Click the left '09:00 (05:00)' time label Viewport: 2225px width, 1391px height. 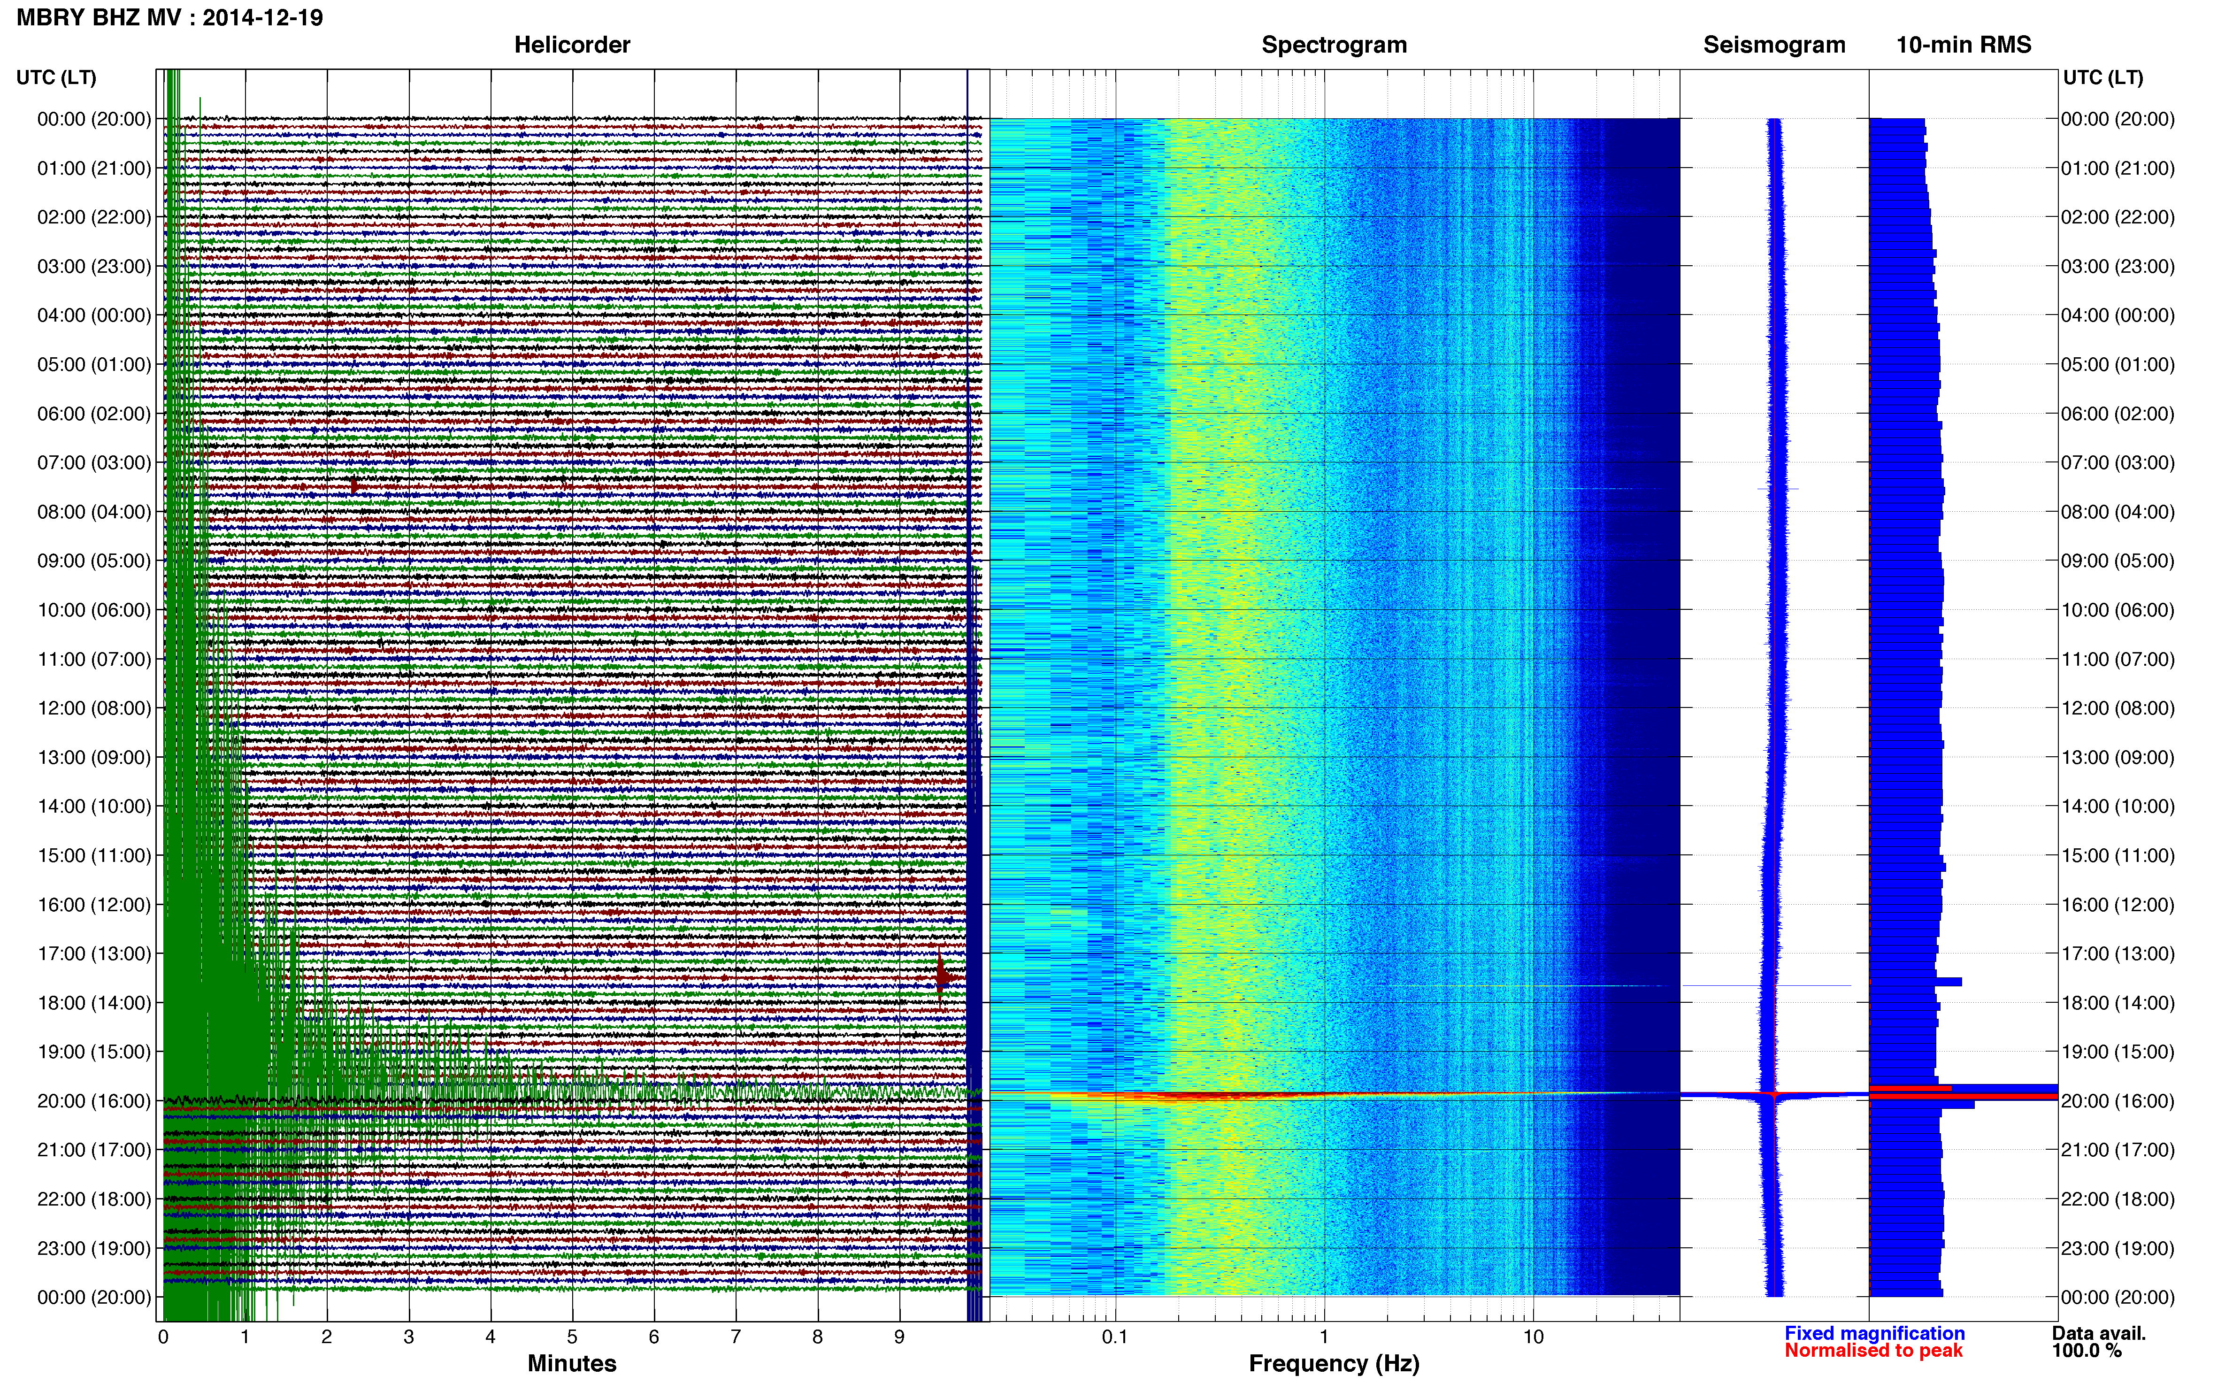point(94,561)
